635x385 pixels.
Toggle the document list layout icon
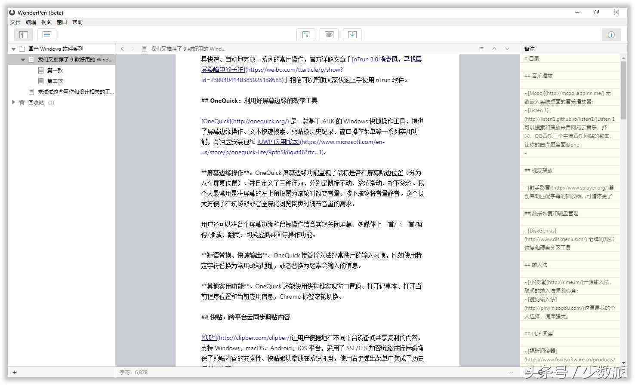[x=47, y=35]
